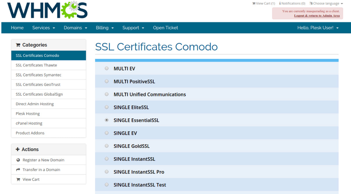Open View Cart (1) link at top
The width and height of the screenshot is (351, 194).
264,3
